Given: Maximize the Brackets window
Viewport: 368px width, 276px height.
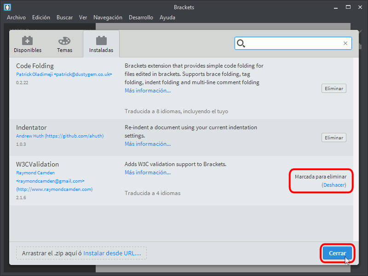Looking at the screenshot, I should coord(348,7).
